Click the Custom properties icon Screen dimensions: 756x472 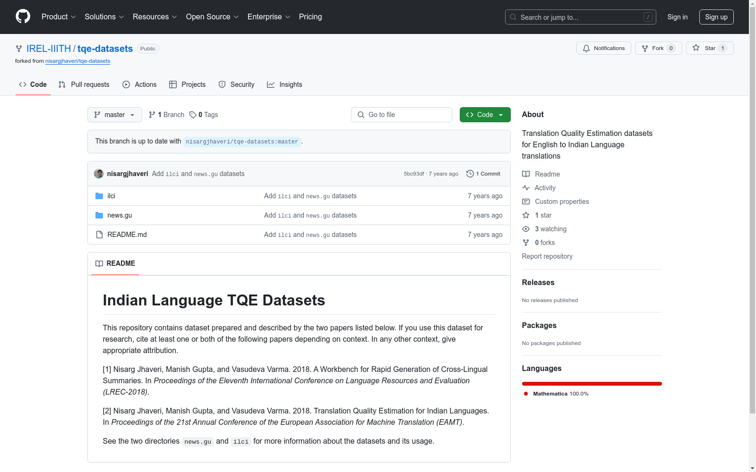tap(526, 202)
